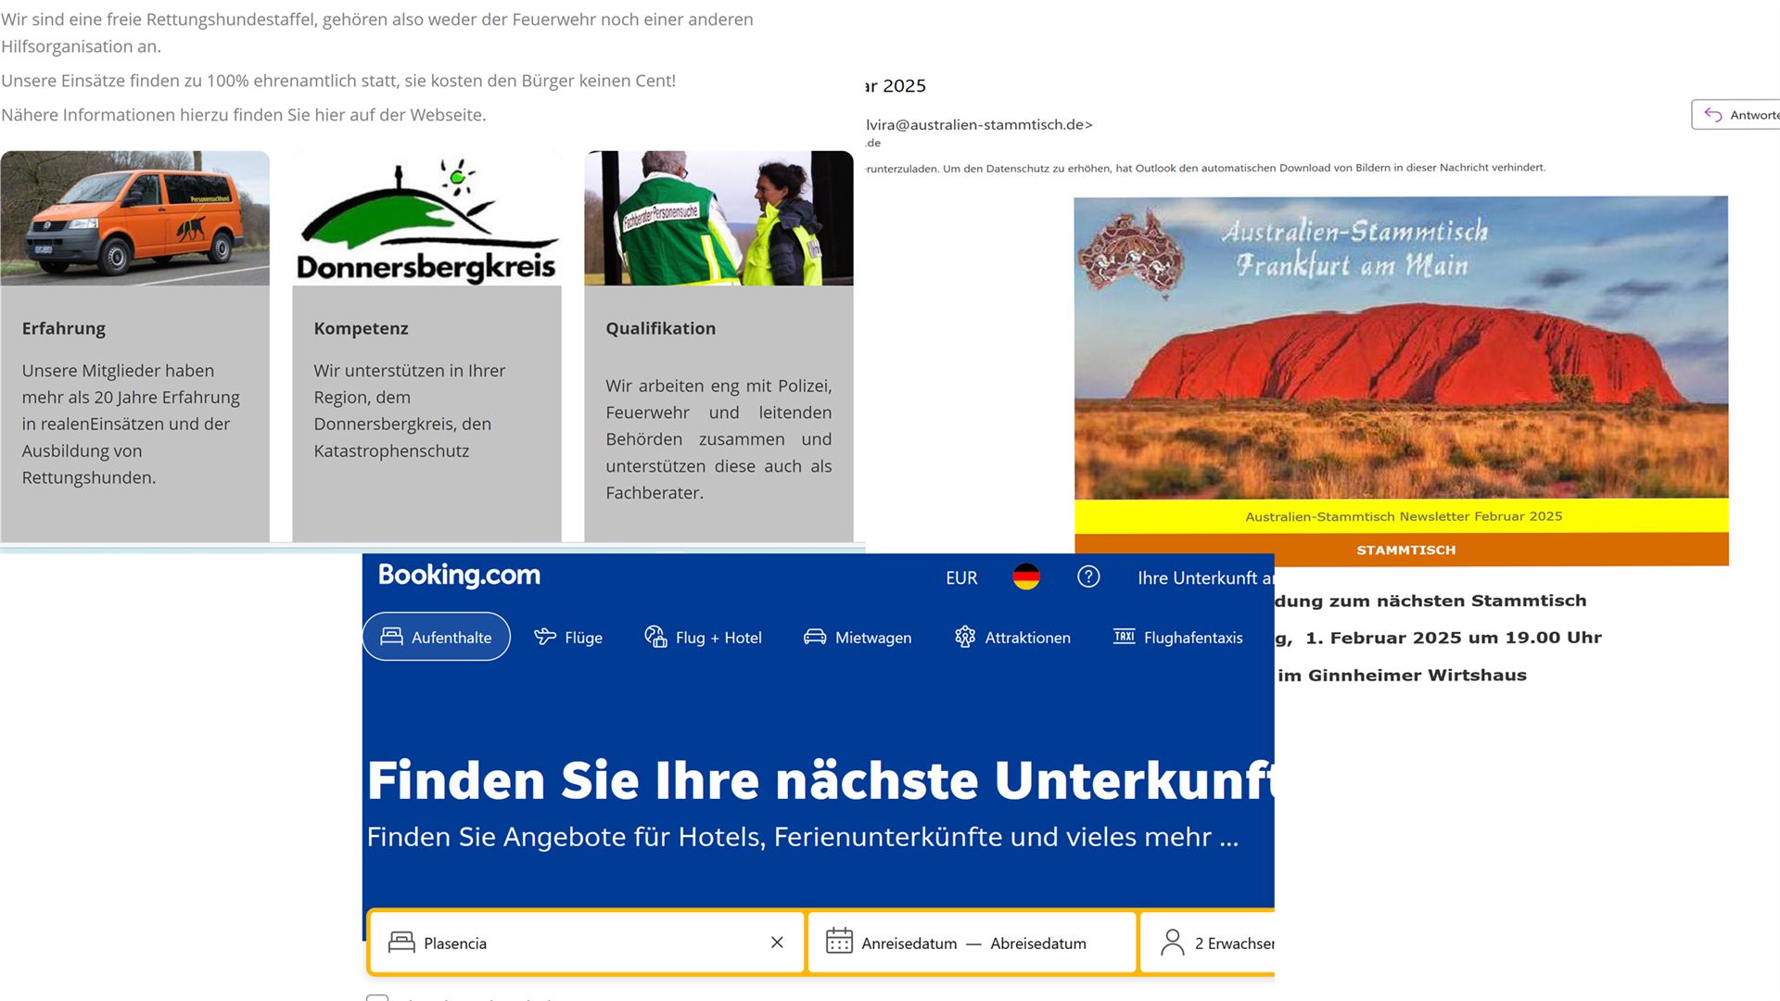The height and width of the screenshot is (1001, 1780).
Task: Click 'Nähere Informationen hierzu' text line
Action: click(244, 115)
